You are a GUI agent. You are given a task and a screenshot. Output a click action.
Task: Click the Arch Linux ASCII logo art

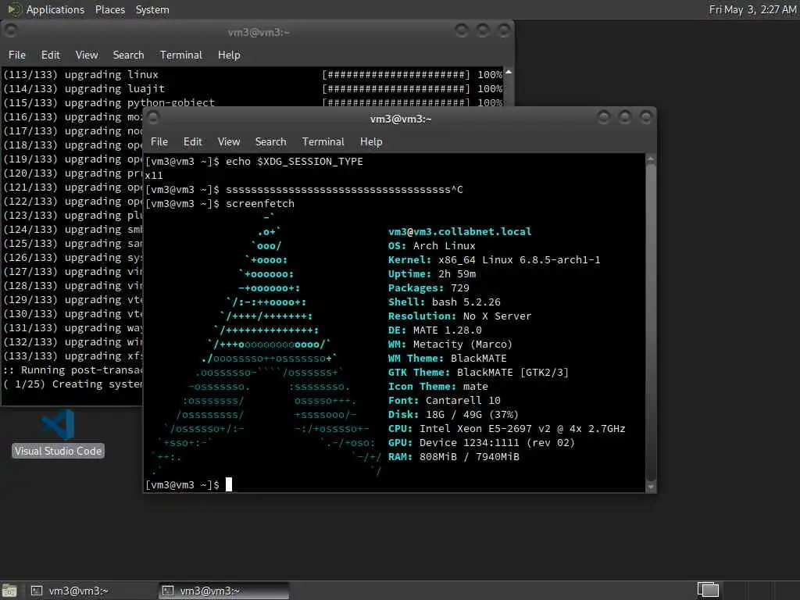266,345
